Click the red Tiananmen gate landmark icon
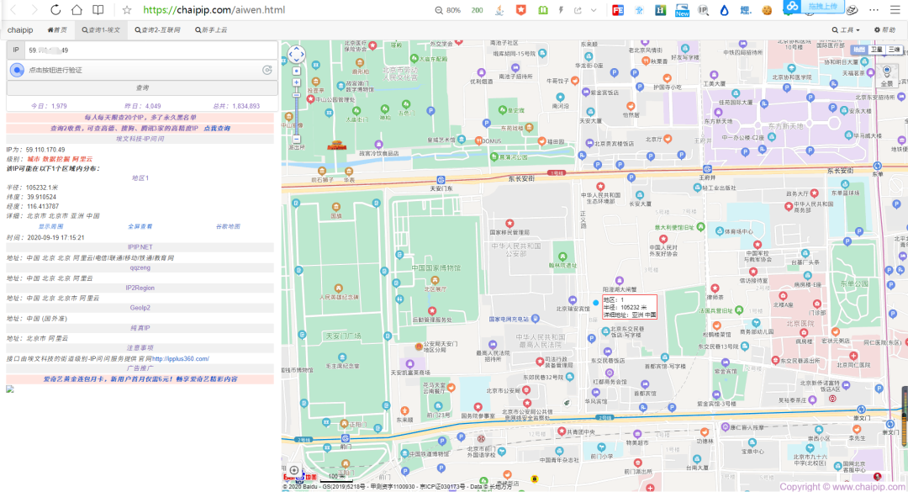The width and height of the screenshot is (908, 492). pyautogui.click(x=336, y=145)
